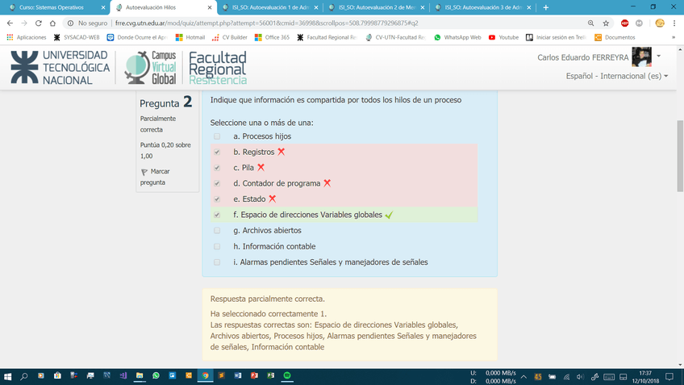Open the SYSACAD-WEB bookmark
Viewport: 684px width, 385px height.
77,37
